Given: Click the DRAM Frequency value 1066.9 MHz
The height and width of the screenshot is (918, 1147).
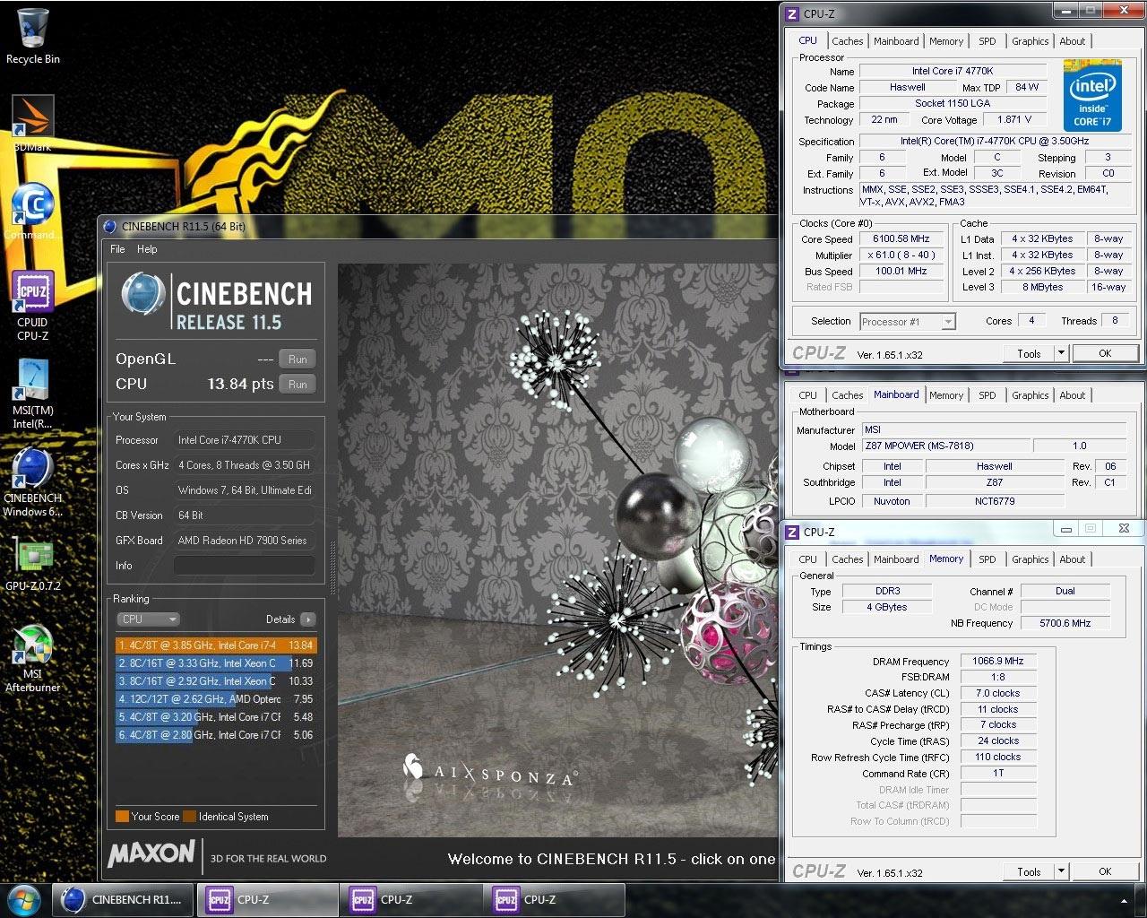Looking at the screenshot, I should coord(997,661).
